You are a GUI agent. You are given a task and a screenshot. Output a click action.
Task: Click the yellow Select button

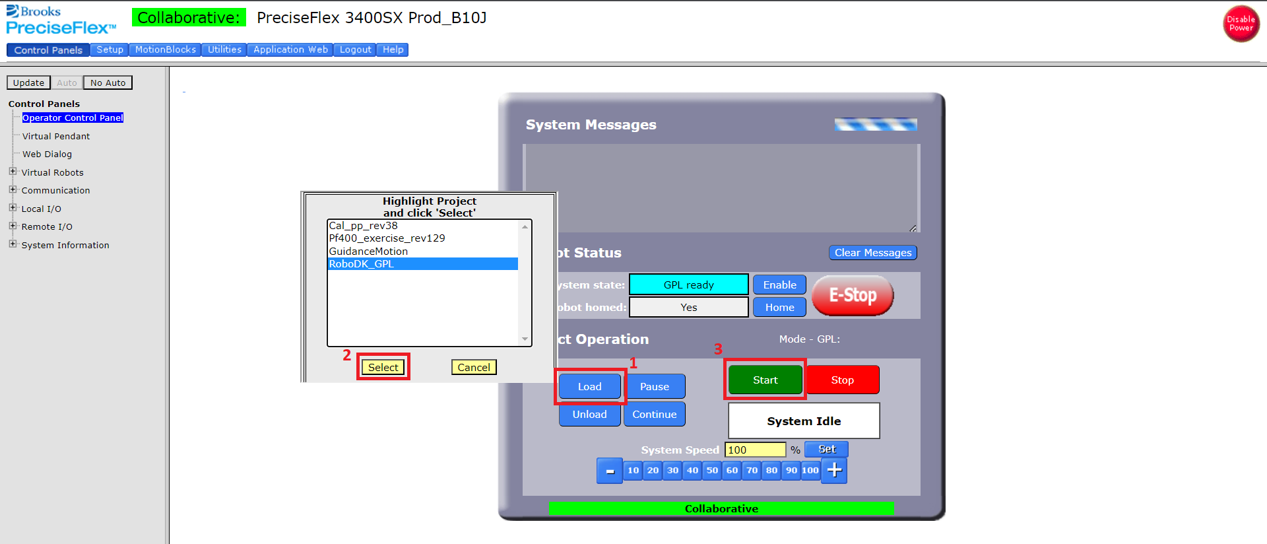coord(383,367)
